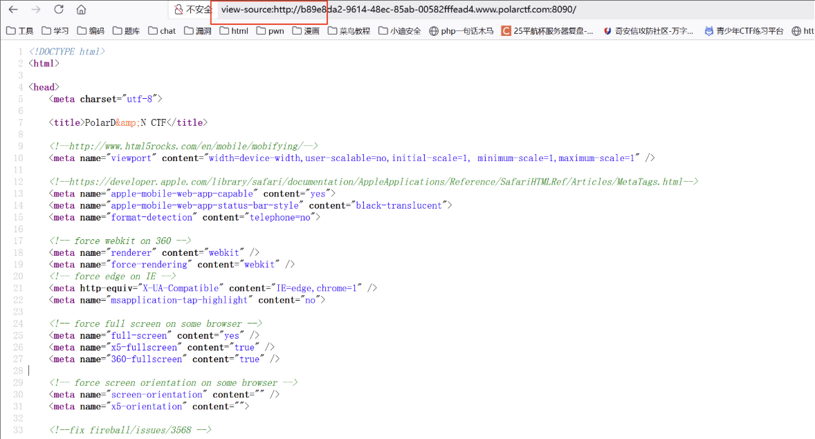Click the utf-8 charset value
The image size is (815, 439).
139,99
